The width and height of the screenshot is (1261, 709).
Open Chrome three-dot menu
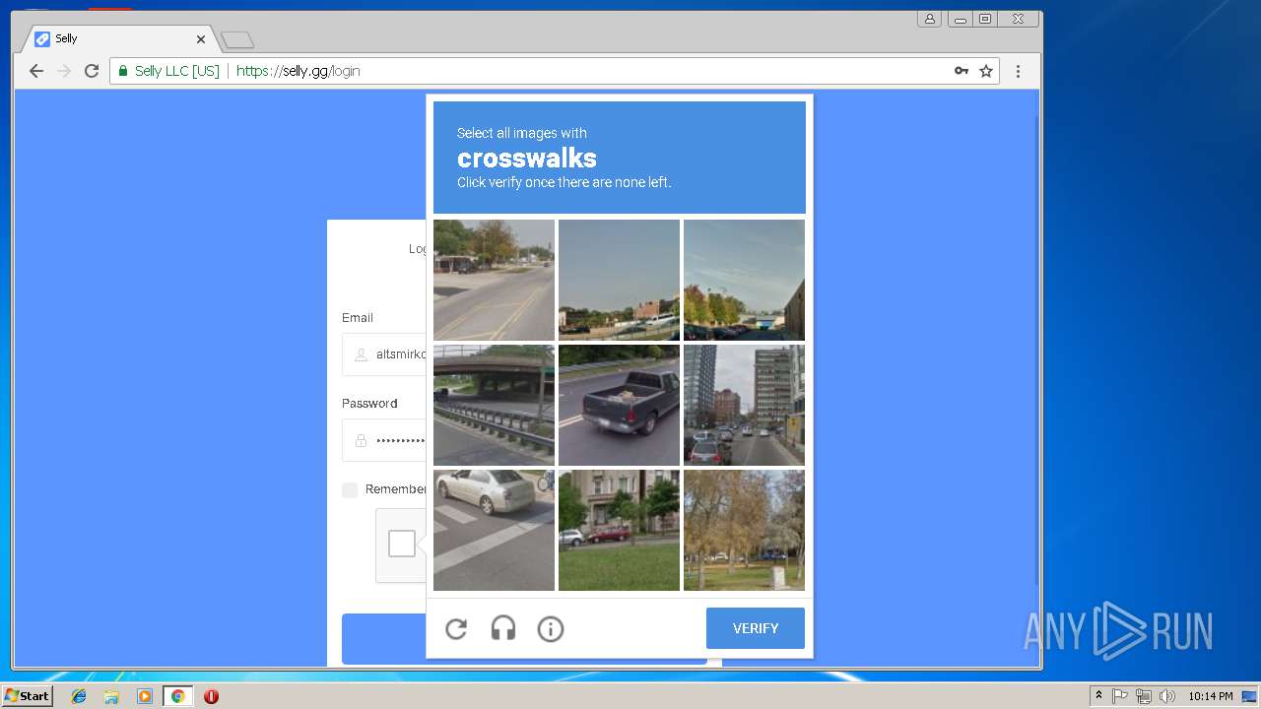(1018, 71)
